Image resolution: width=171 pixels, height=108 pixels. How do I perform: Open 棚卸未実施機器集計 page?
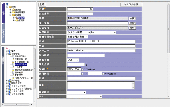22,70
